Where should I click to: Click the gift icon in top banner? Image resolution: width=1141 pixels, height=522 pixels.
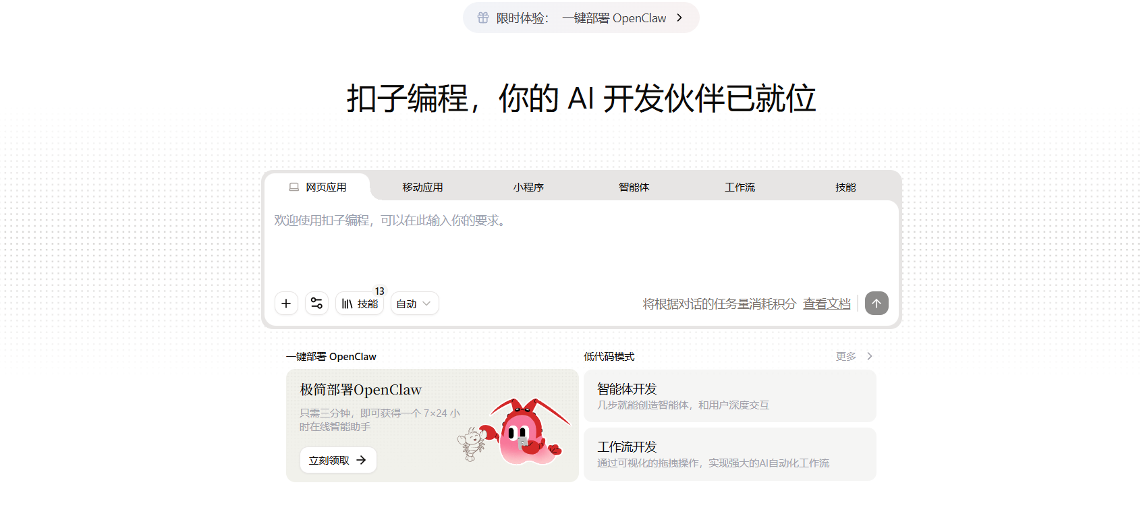pos(483,18)
